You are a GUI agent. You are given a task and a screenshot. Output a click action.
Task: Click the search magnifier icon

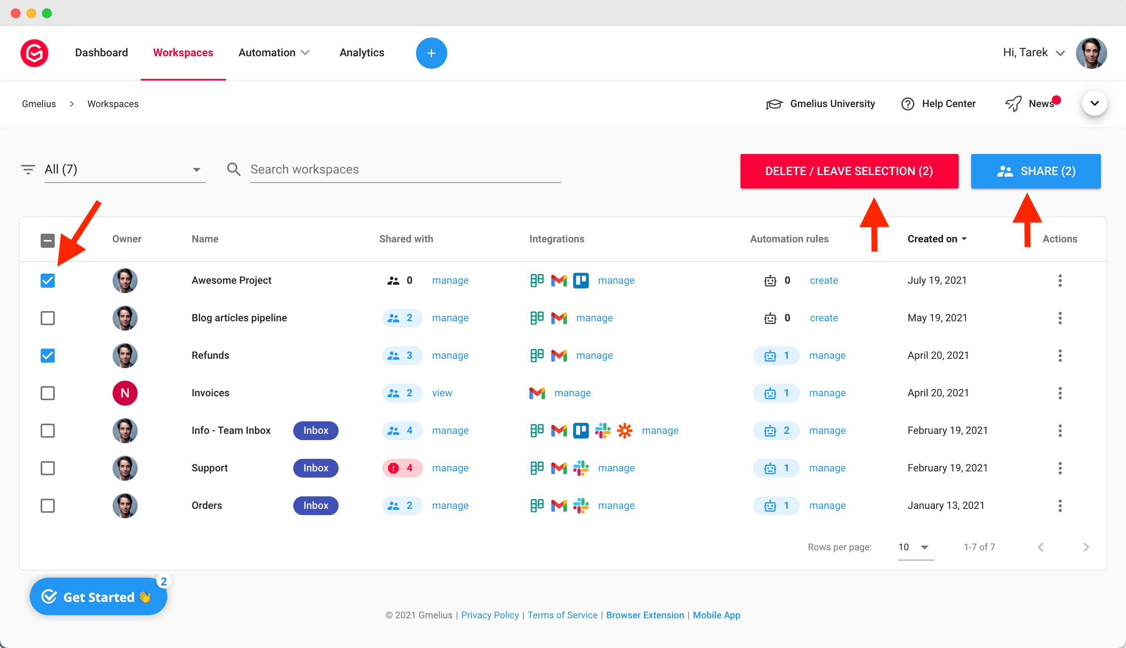coord(234,169)
